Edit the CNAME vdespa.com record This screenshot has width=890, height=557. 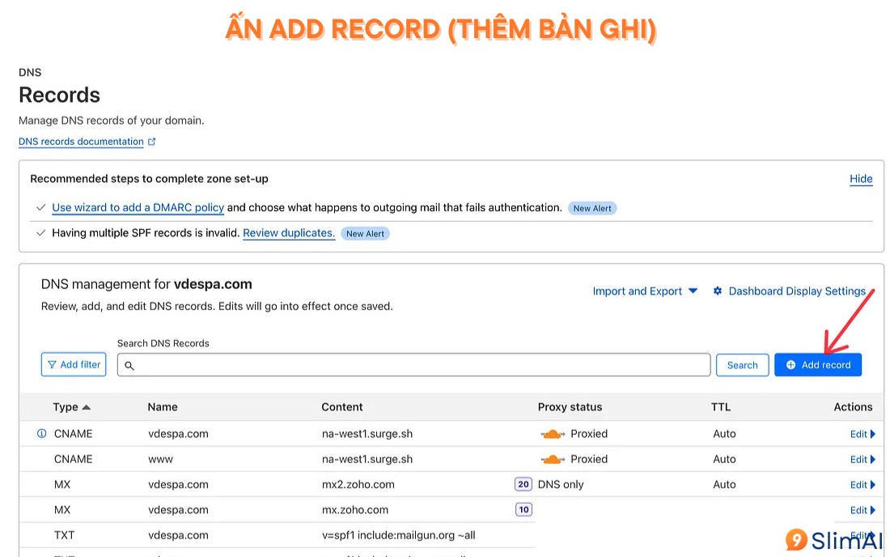click(862, 435)
